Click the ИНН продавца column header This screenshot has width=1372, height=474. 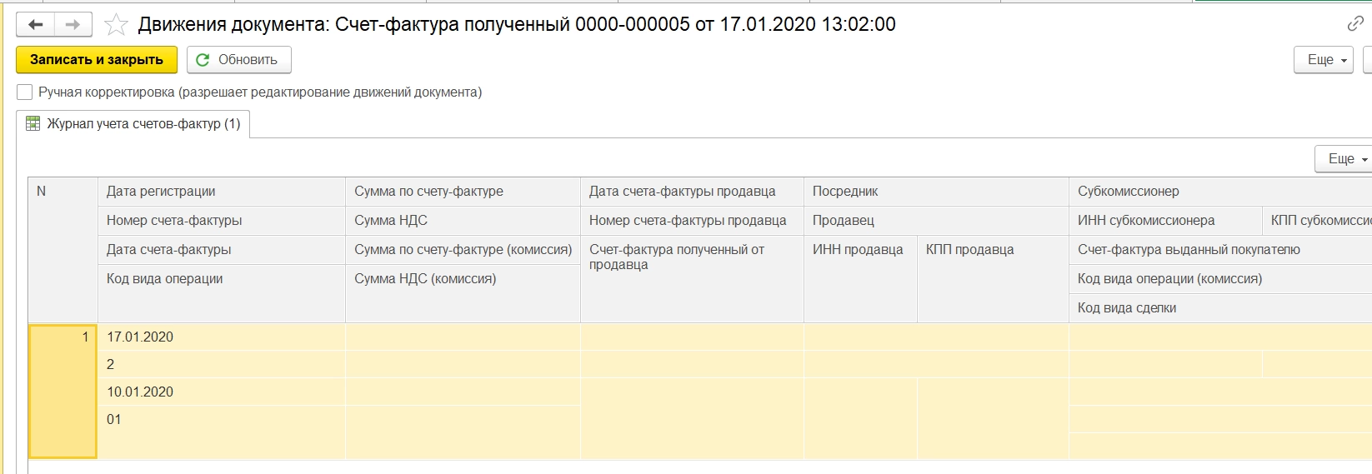(858, 249)
